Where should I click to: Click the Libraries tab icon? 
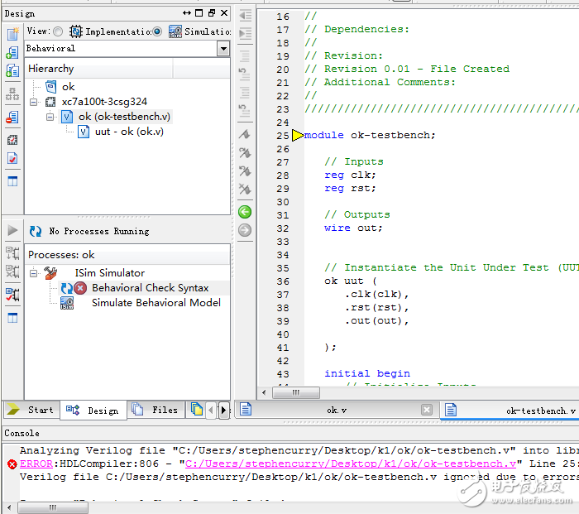tap(197, 410)
